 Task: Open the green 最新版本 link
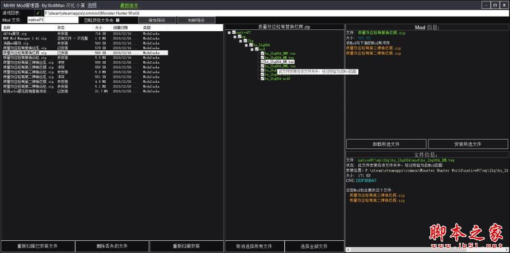129,5
